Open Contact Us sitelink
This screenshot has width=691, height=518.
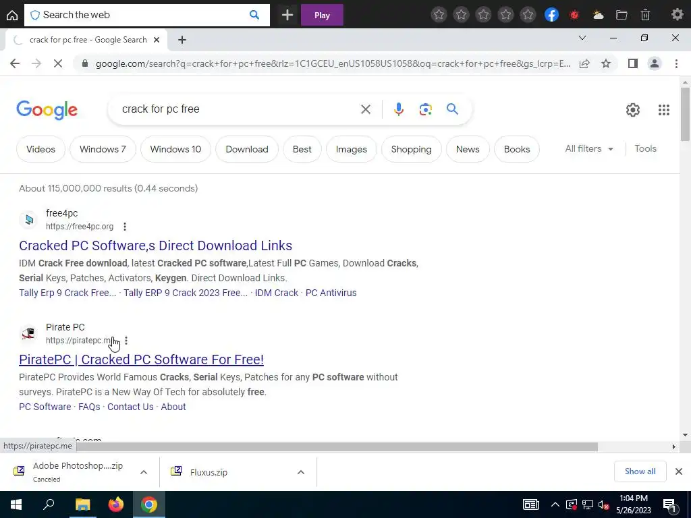pos(130,407)
